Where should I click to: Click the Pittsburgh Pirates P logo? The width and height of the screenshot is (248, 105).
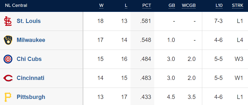pyautogui.click(x=8, y=97)
